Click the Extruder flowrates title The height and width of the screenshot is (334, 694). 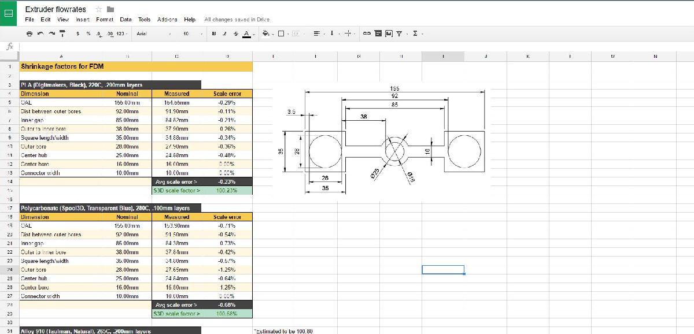coord(56,9)
